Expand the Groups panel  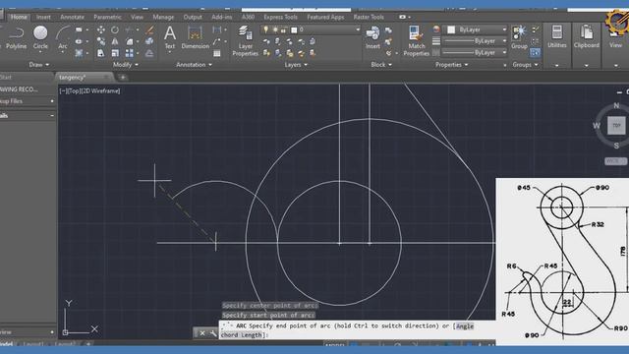[525, 65]
